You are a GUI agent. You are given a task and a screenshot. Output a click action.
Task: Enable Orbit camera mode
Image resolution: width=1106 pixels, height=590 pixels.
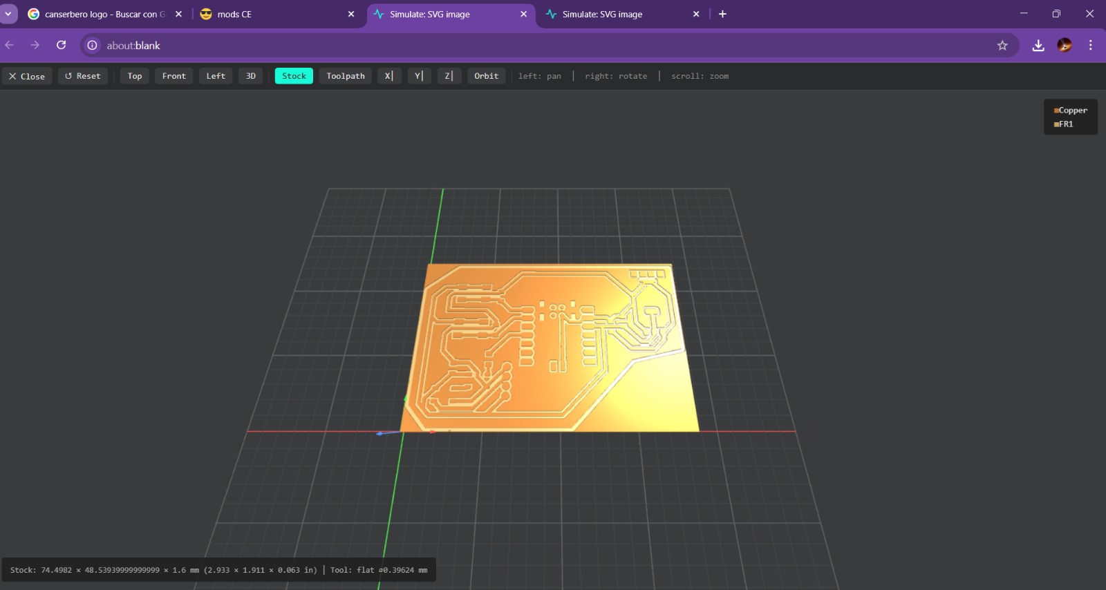486,76
